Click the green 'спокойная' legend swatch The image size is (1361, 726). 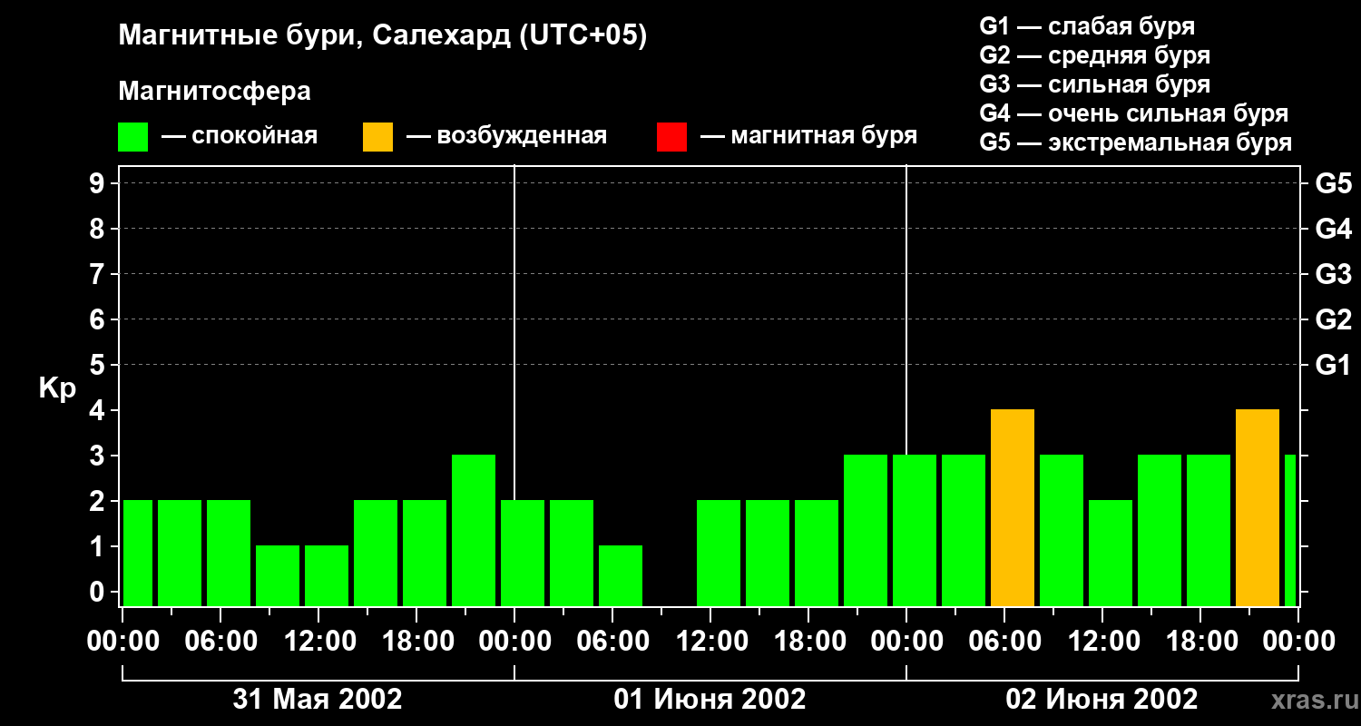[132, 137]
